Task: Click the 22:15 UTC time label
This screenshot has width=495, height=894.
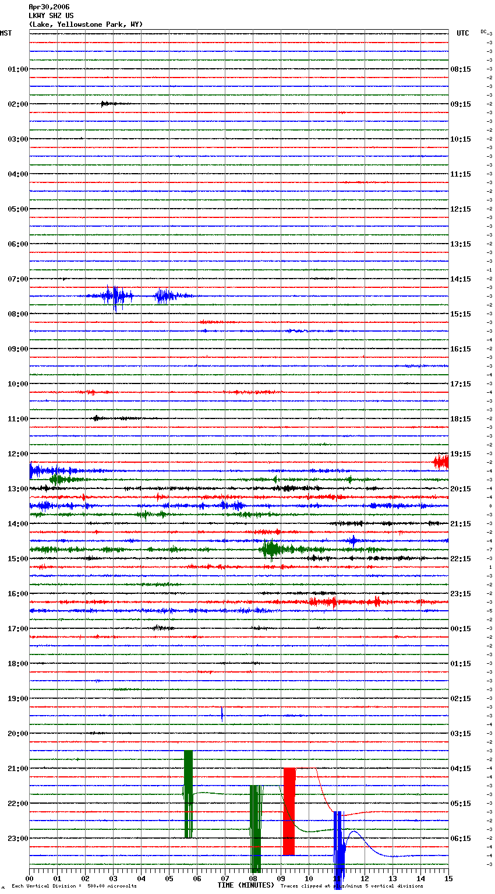Action: (x=461, y=559)
